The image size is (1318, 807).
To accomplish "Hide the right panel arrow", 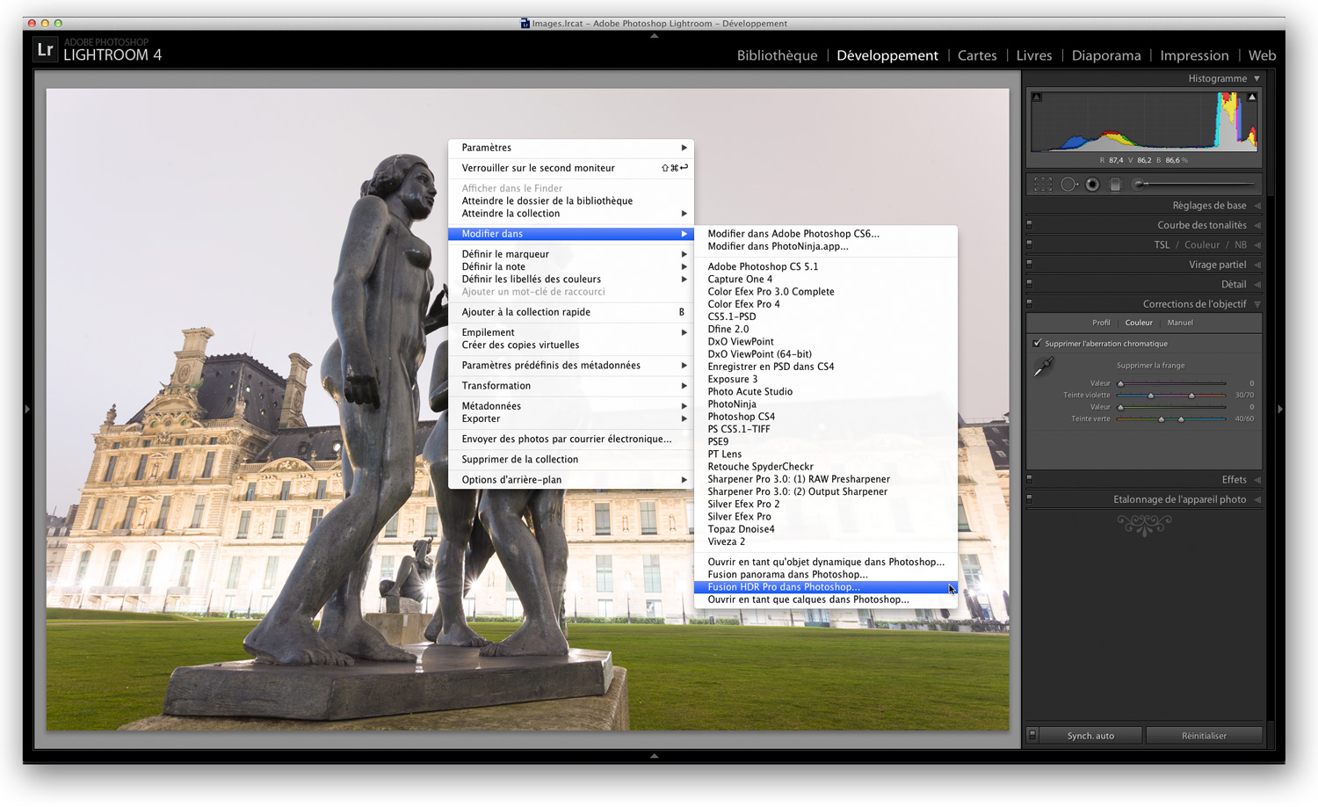I will 1279,409.
